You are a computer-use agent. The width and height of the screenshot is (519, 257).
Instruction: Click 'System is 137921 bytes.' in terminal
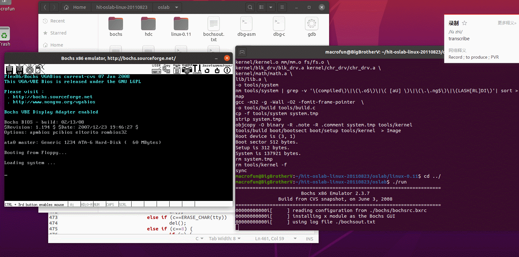268,153
